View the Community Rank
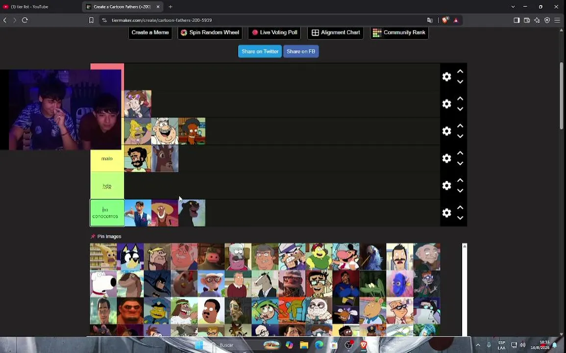The width and height of the screenshot is (566, 353). 399,32
